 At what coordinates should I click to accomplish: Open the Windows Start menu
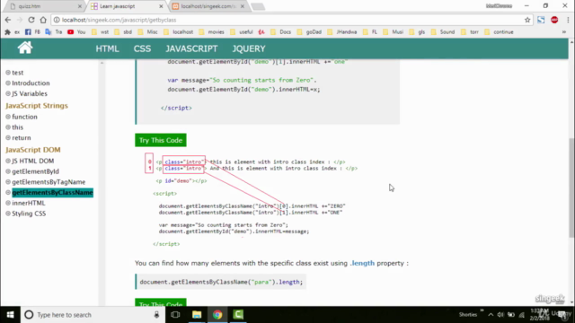pyautogui.click(x=10, y=315)
